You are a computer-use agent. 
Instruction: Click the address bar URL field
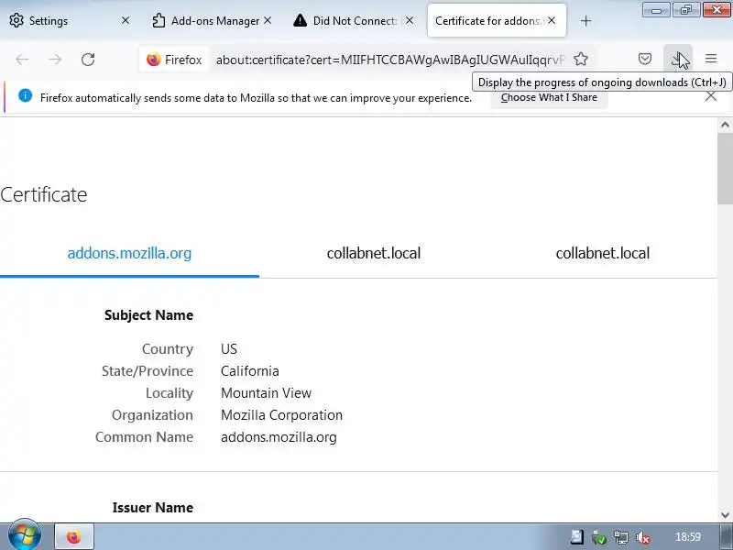[390, 60]
